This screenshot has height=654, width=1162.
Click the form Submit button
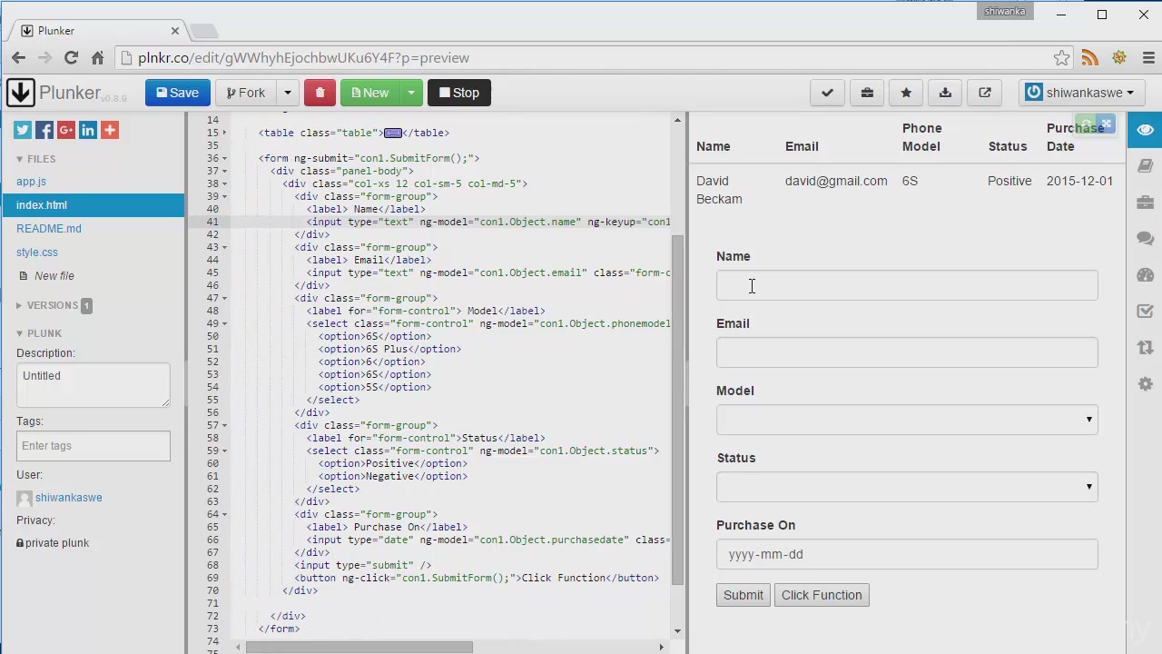point(743,595)
